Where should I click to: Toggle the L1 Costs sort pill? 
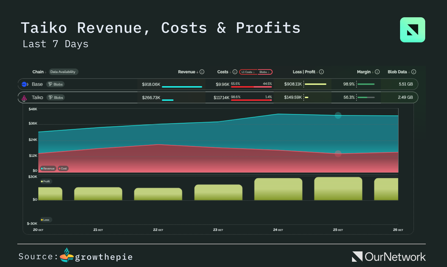[248, 72]
